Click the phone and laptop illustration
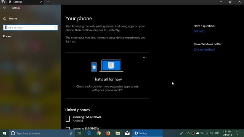This screenshot has height=137, width=244. click(108, 66)
